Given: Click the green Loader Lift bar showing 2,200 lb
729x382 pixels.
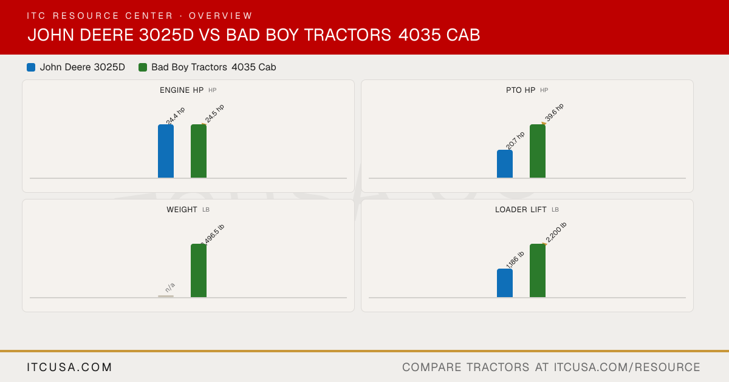Looking at the screenshot, I should click(x=538, y=270).
